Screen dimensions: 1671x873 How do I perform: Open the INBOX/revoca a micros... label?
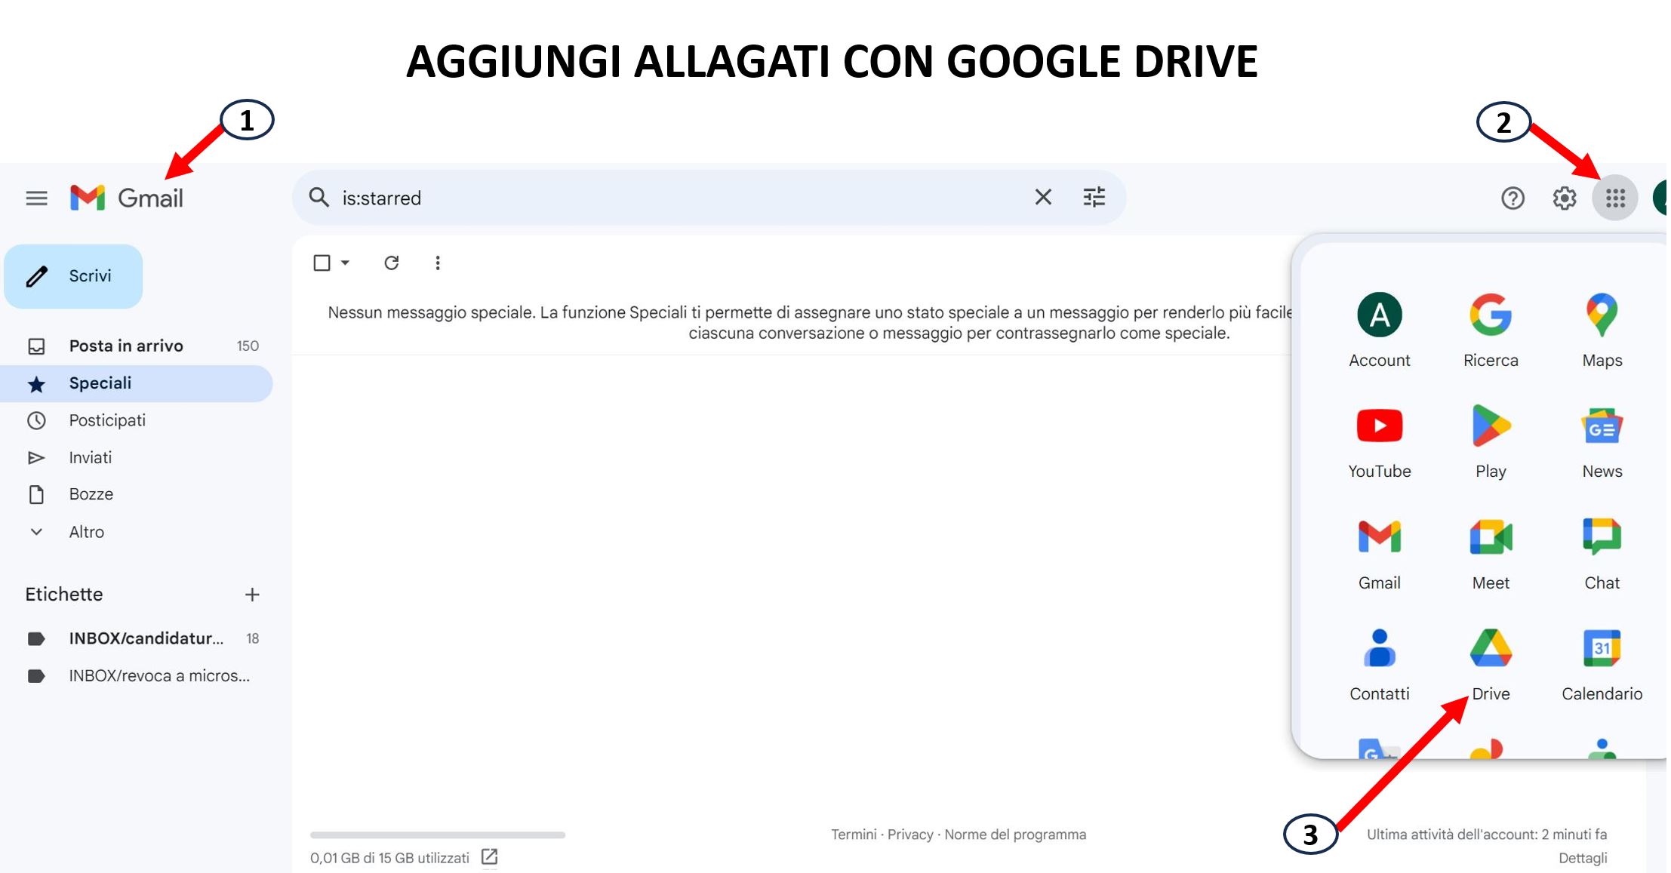pos(136,675)
